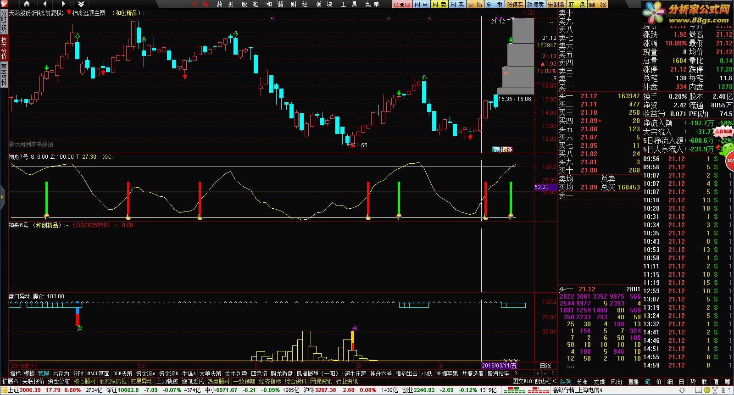
Task: Open the 交易 trading button
Action: pos(475,4)
